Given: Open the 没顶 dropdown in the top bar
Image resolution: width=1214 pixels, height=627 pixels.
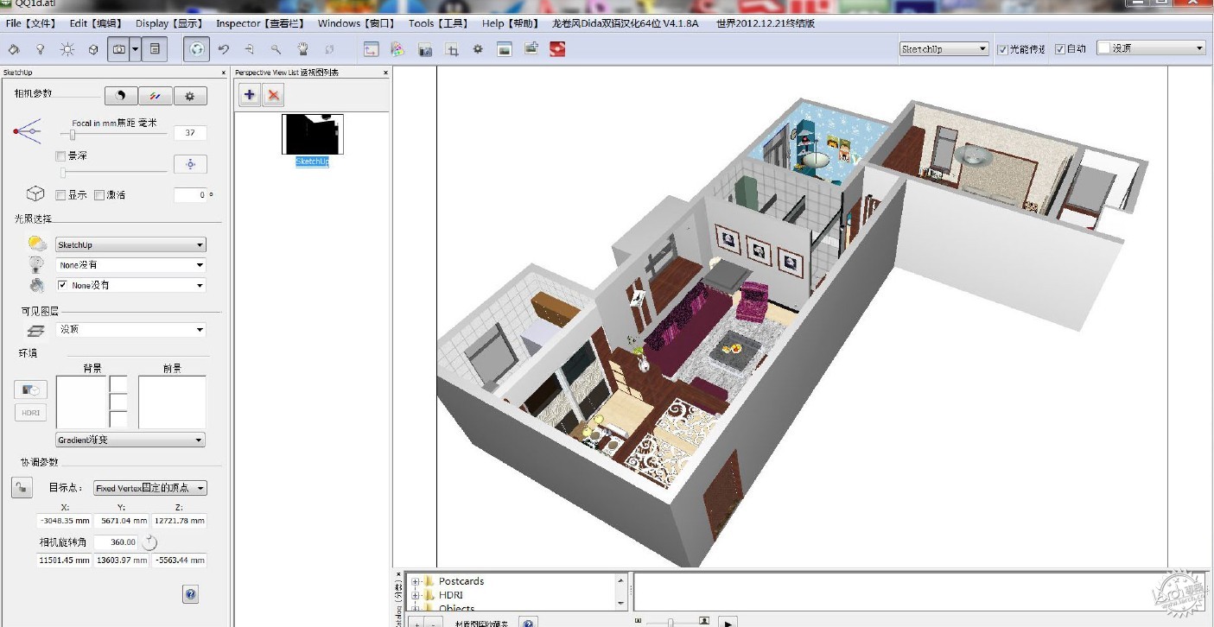Looking at the screenshot, I should (1151, 48).
